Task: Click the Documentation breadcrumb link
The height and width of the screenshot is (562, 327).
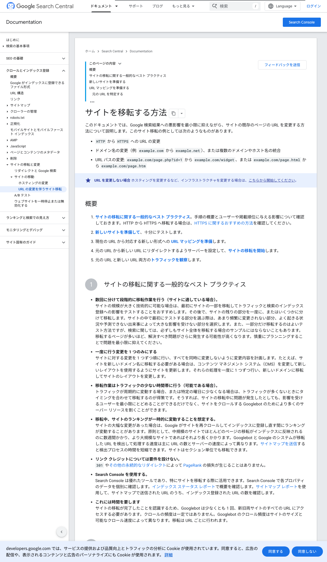Action: pyautogui.click(x=141, y=51)
